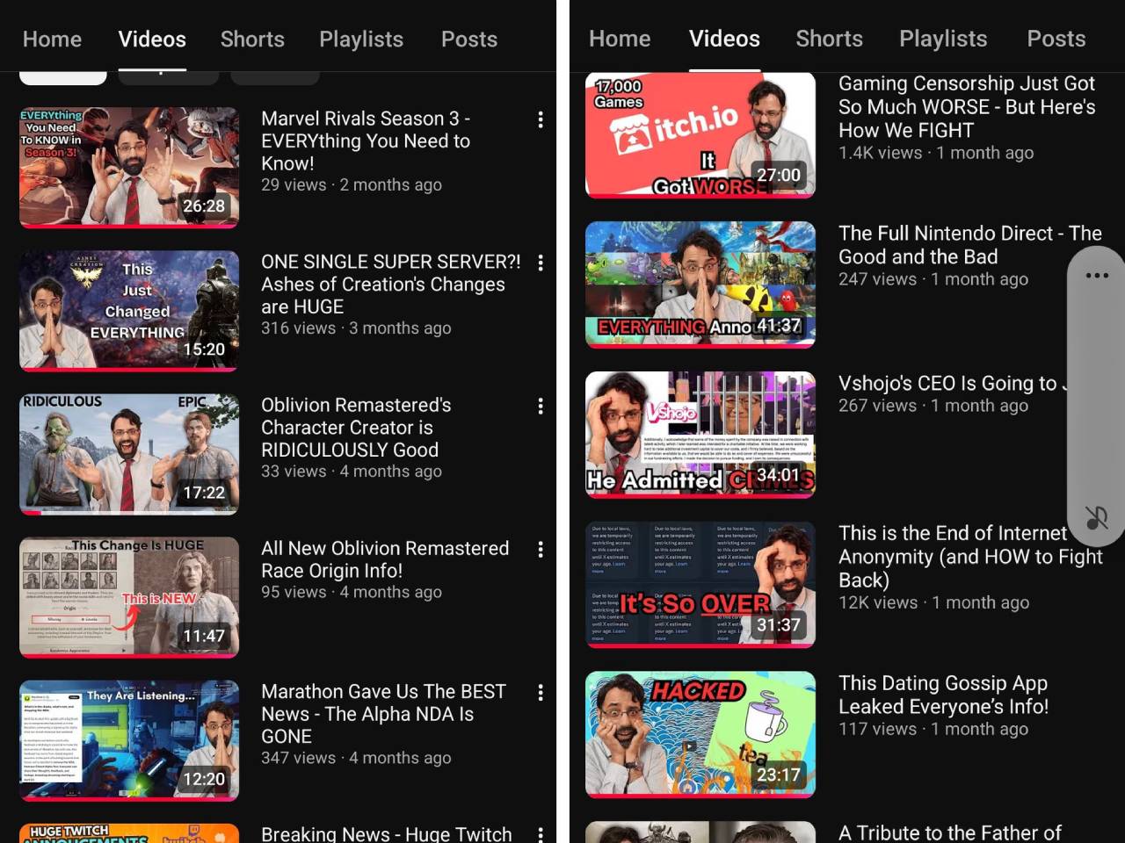This screenshot has width=1125, height=843.
Task: Open three-dot menu for Oblivion Race Origin video
Action: click(540, 549)
